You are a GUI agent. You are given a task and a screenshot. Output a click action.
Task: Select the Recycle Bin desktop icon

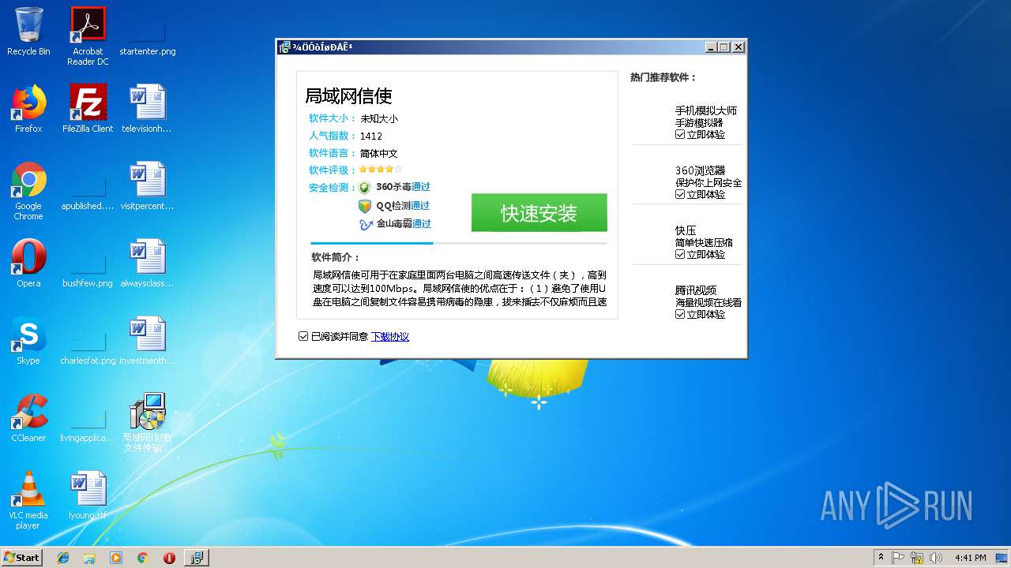click(x=28, y=33)
